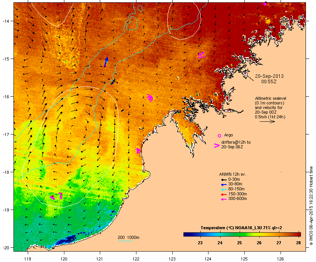This screenshot has height=262, width=316.
Task: Click the 'ANMN 12h av.' legend heading
Action: (x=232, y=174)
